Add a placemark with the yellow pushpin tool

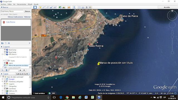point(40,7)
